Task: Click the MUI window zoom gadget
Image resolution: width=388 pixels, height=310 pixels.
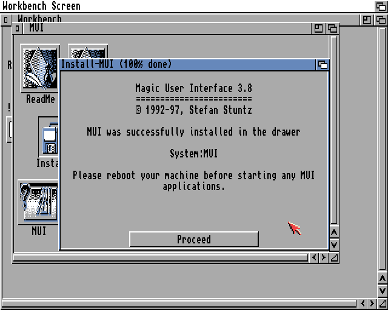Action: click(318, 28)
